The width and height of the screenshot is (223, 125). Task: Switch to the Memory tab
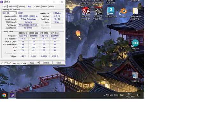pos(22,7)
